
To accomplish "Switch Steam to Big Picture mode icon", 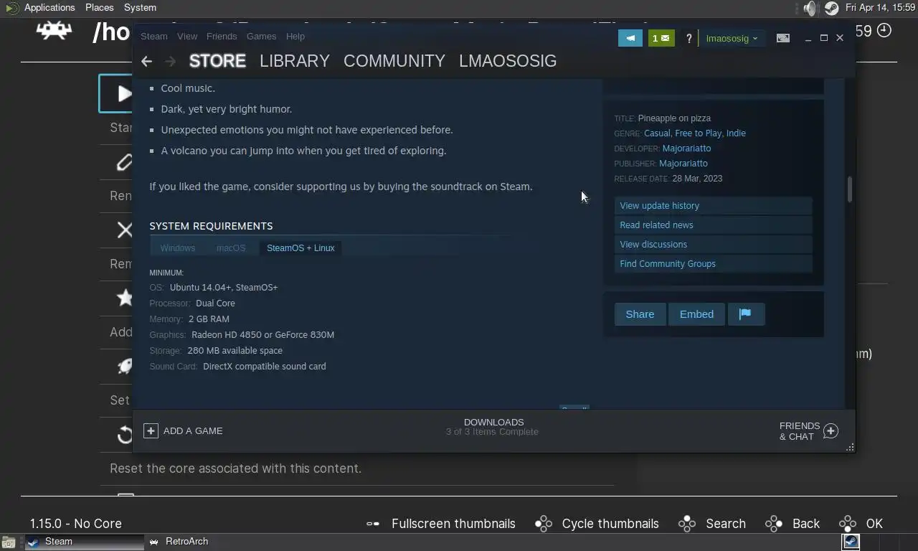I will [783, 38].
